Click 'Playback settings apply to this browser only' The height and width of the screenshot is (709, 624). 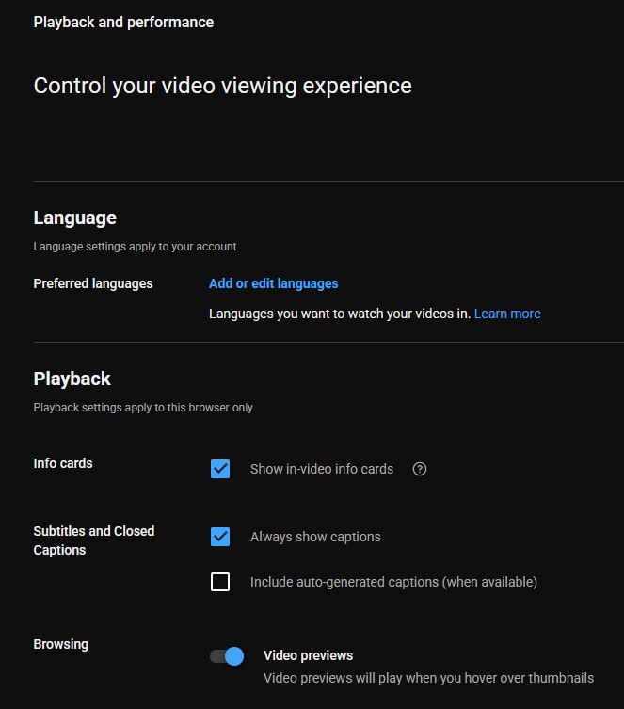tap(143, 408)
